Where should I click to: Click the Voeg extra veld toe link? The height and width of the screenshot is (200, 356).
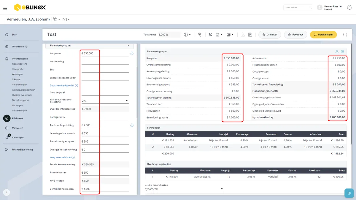[62, 157]
